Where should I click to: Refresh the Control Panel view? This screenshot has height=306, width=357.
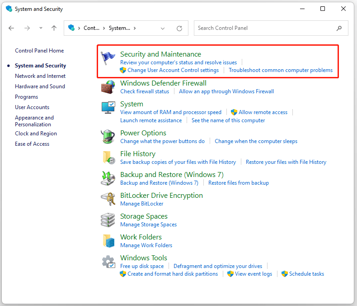179,28
